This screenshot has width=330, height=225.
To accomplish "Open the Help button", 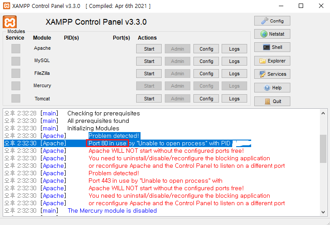I will click(x=272, y=88).
